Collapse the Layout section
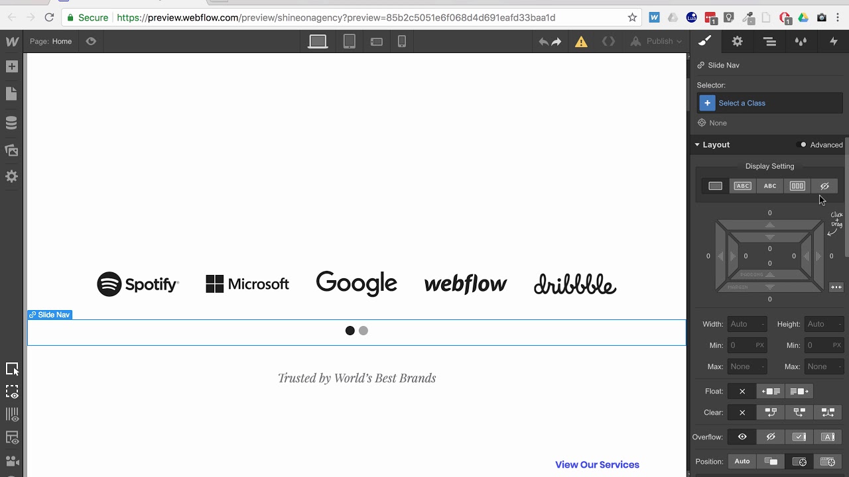Viewport: 849px width, 477px height. (697, 145)
